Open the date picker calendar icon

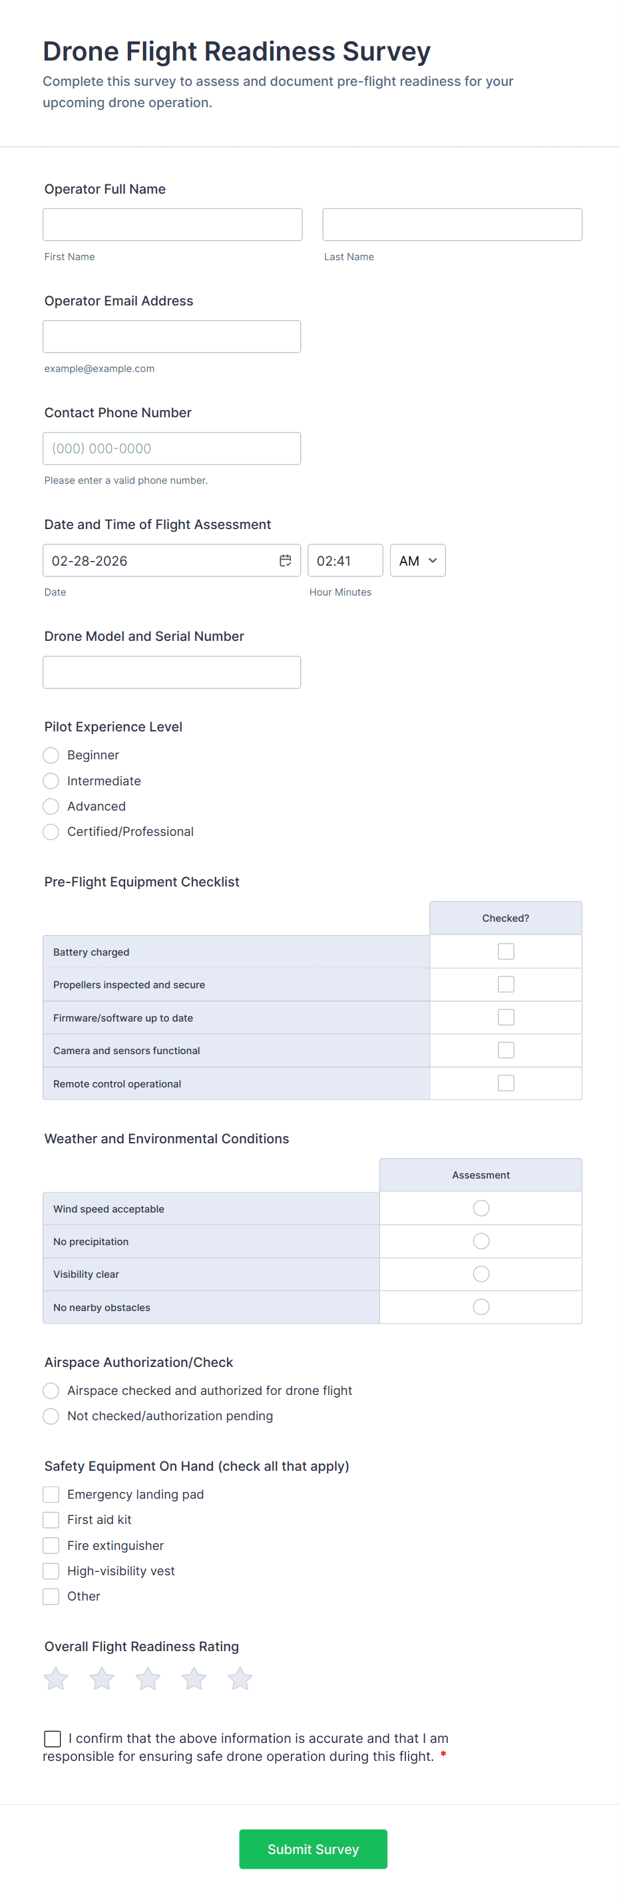[285, 560]
